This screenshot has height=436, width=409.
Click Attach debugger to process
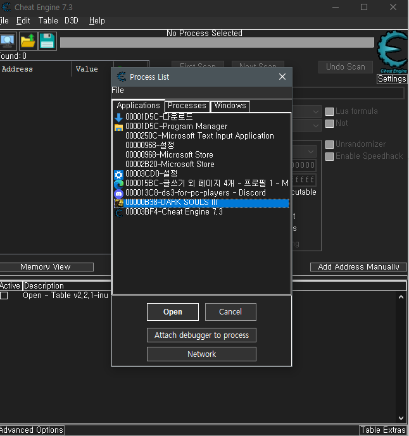[201, 335]
